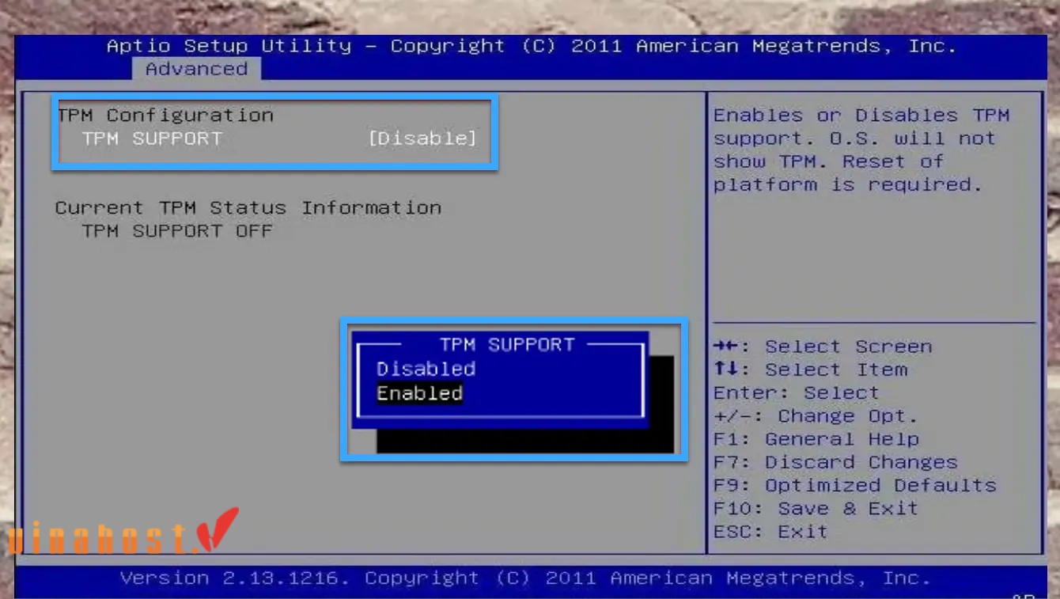This screenshot has width=1060, height=599.
Task: Click Enter: Select legend entry
Action: pyautogui.click(x=796, y=392)
